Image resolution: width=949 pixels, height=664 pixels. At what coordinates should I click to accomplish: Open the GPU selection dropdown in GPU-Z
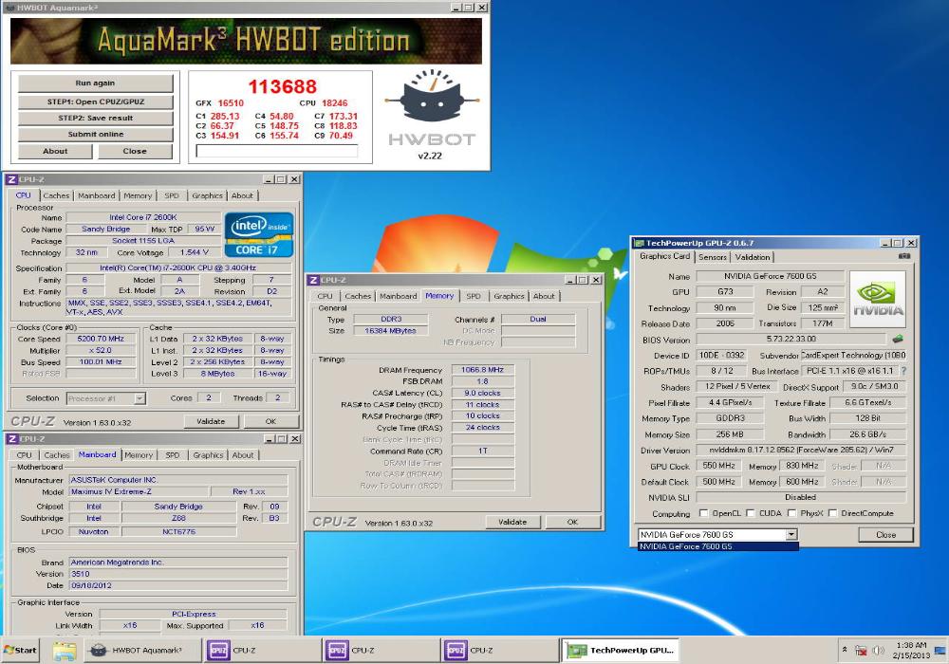(791, 535)
